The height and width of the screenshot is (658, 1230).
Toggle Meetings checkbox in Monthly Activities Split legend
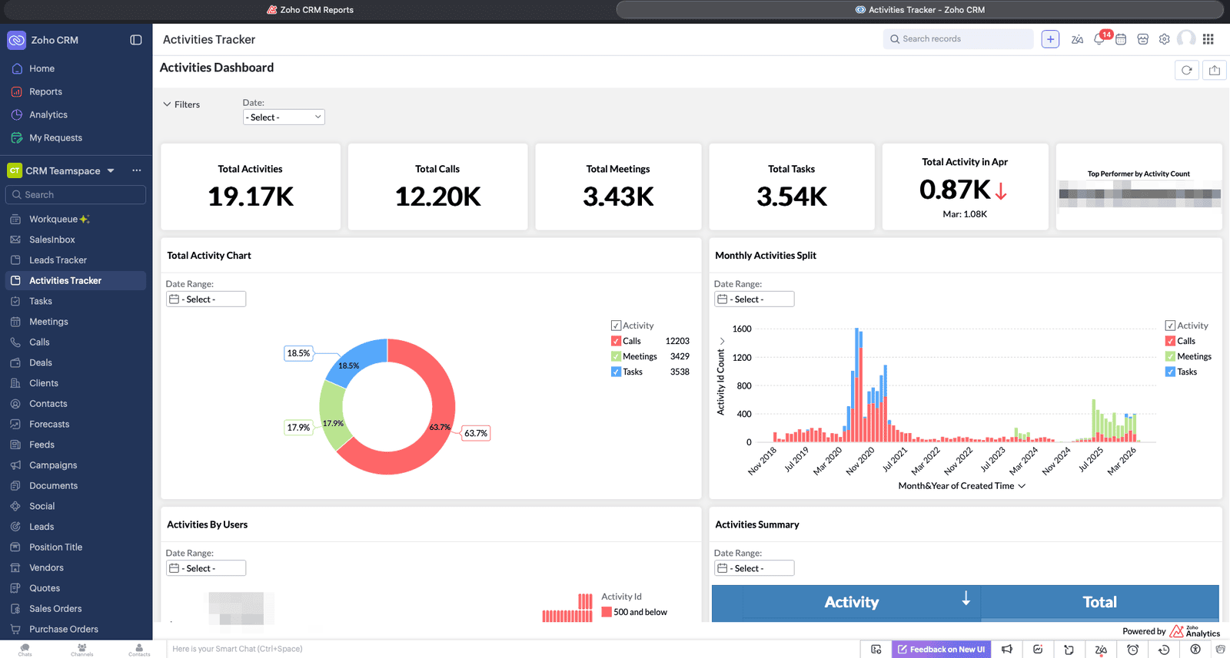(1170, 356)
